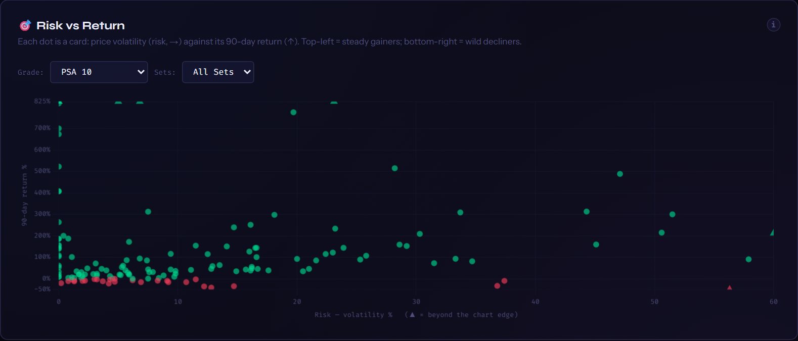The image size is (798, 341).
Task: Click the "90-day return %" axis title
Action: pos(24,195)
